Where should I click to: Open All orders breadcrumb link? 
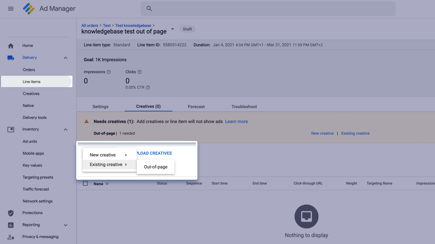(90, 25)
